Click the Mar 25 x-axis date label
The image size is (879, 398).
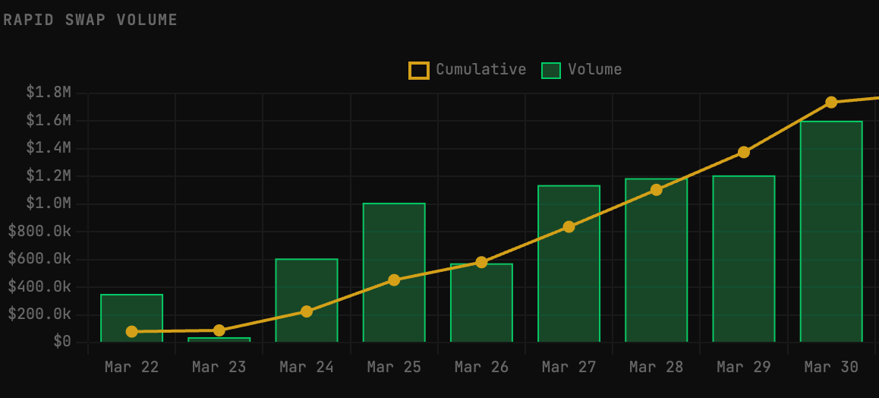(x=394, y=367)
